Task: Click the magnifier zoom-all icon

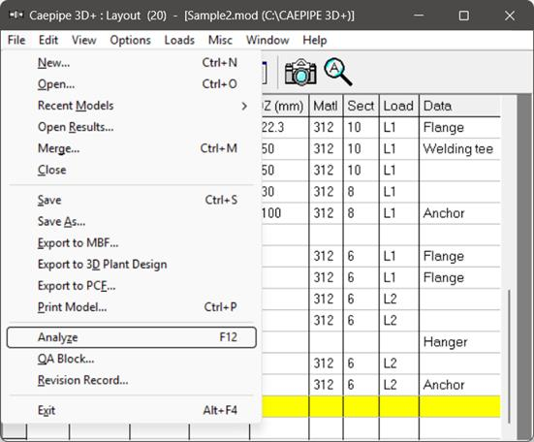Action: pyautogui.click(x=338, y=72)
